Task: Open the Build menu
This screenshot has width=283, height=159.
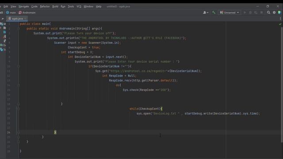Action: (x=55, y=7)
